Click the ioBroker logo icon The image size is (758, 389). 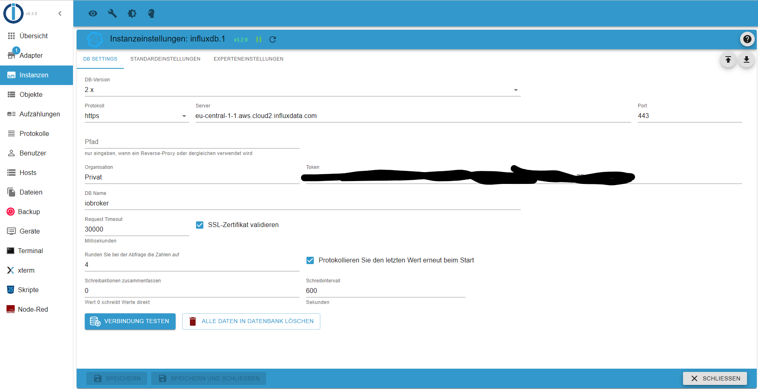13,13
